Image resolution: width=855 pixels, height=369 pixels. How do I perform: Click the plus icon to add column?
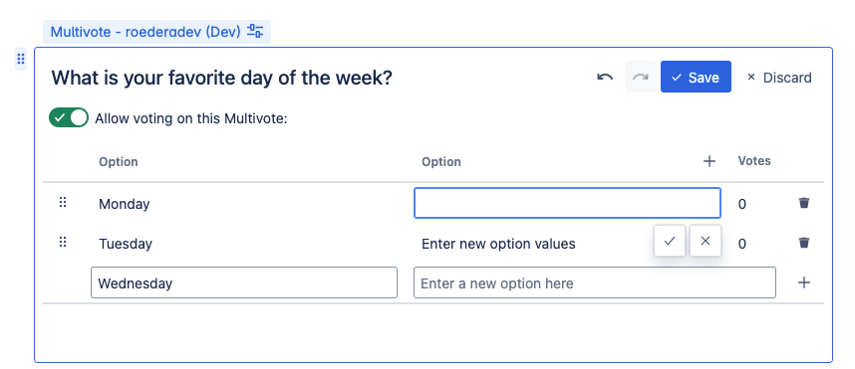click(x=709, y=161)
